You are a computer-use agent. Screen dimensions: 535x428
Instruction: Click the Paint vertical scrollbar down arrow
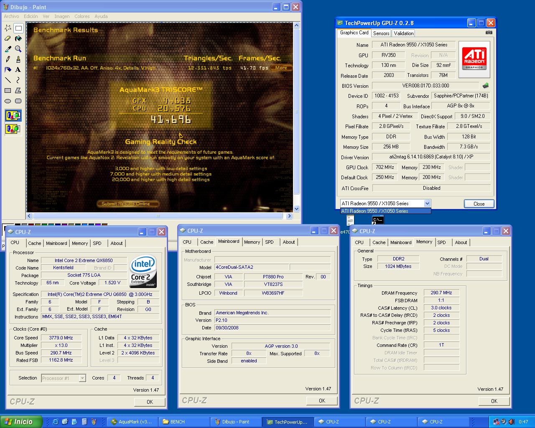pyautogui.click(x=297, y=209)
